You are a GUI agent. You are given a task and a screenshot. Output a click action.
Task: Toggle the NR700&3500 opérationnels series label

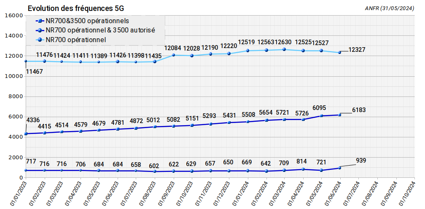[x=87, y=21]
